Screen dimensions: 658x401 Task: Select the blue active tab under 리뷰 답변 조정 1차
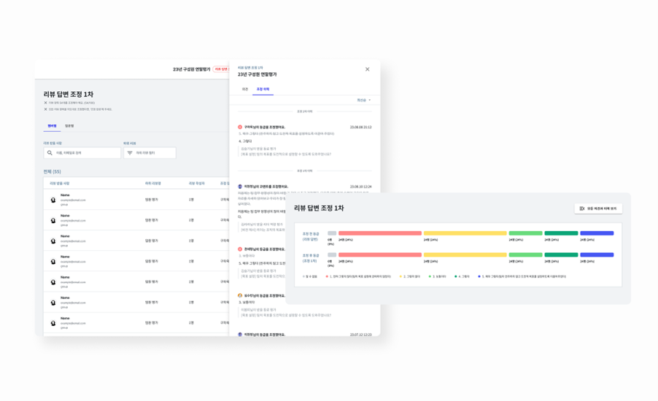click(x=52, y=126)
